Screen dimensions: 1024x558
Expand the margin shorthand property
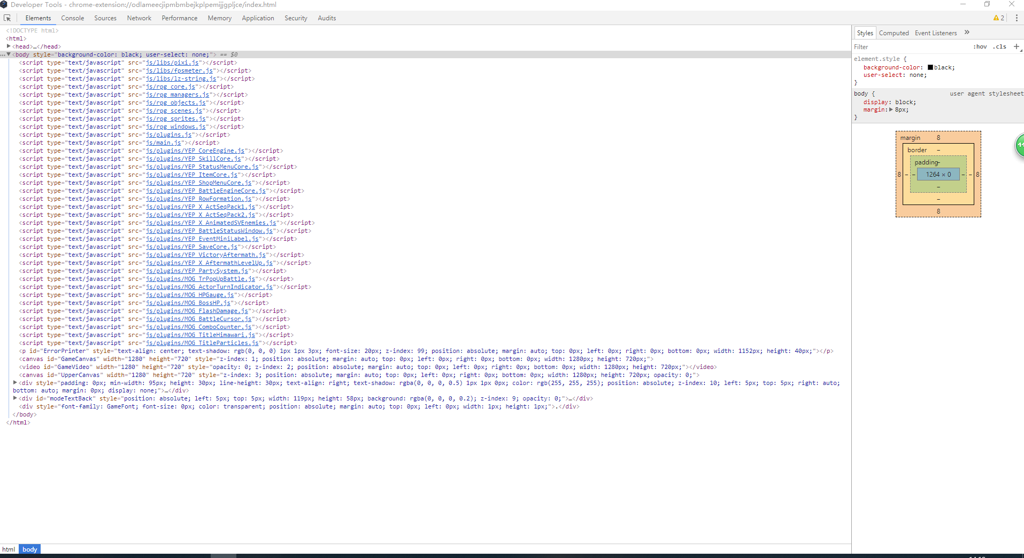pos(891,110)
